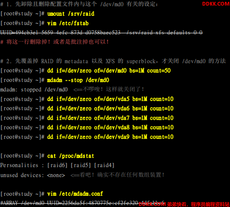The image size is (230, 207).
Task: Click the 'umount /srv/raid' command
Action: coord(71,14)
